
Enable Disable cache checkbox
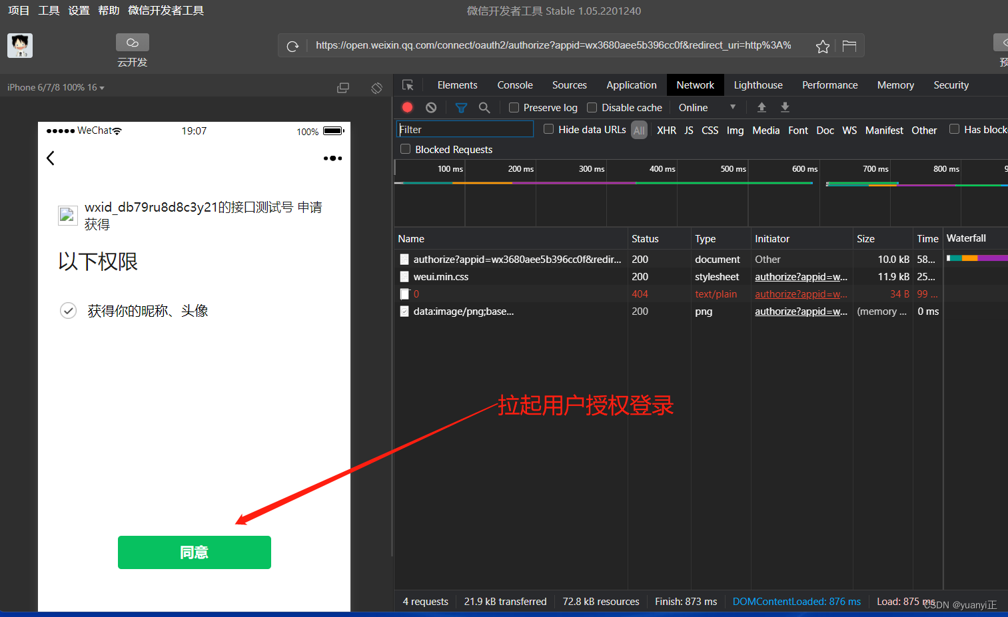(592, 108)
